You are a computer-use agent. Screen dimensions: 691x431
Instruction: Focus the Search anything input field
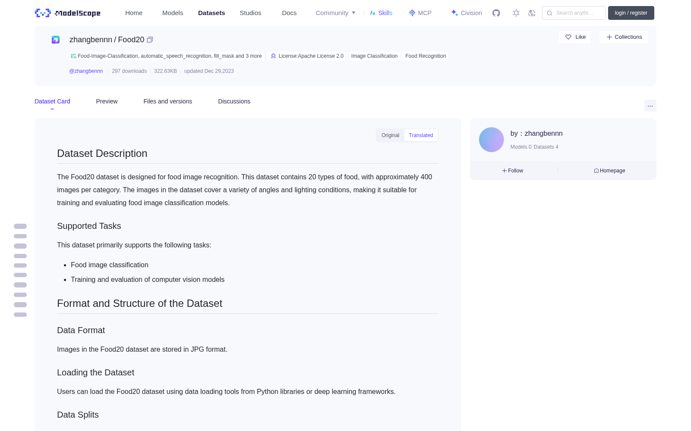pyautogui.click(x=574, y=13)
